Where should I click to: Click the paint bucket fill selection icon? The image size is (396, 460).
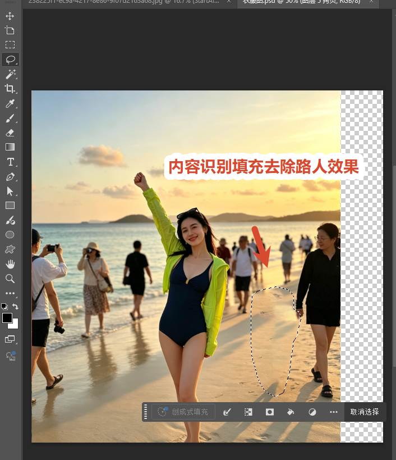pyautogui.click(x=290, y=412)
